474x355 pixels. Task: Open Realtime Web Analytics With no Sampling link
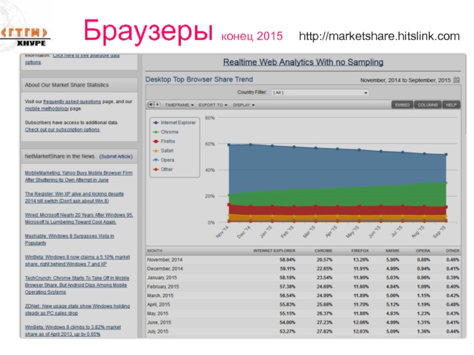point(303,62)
